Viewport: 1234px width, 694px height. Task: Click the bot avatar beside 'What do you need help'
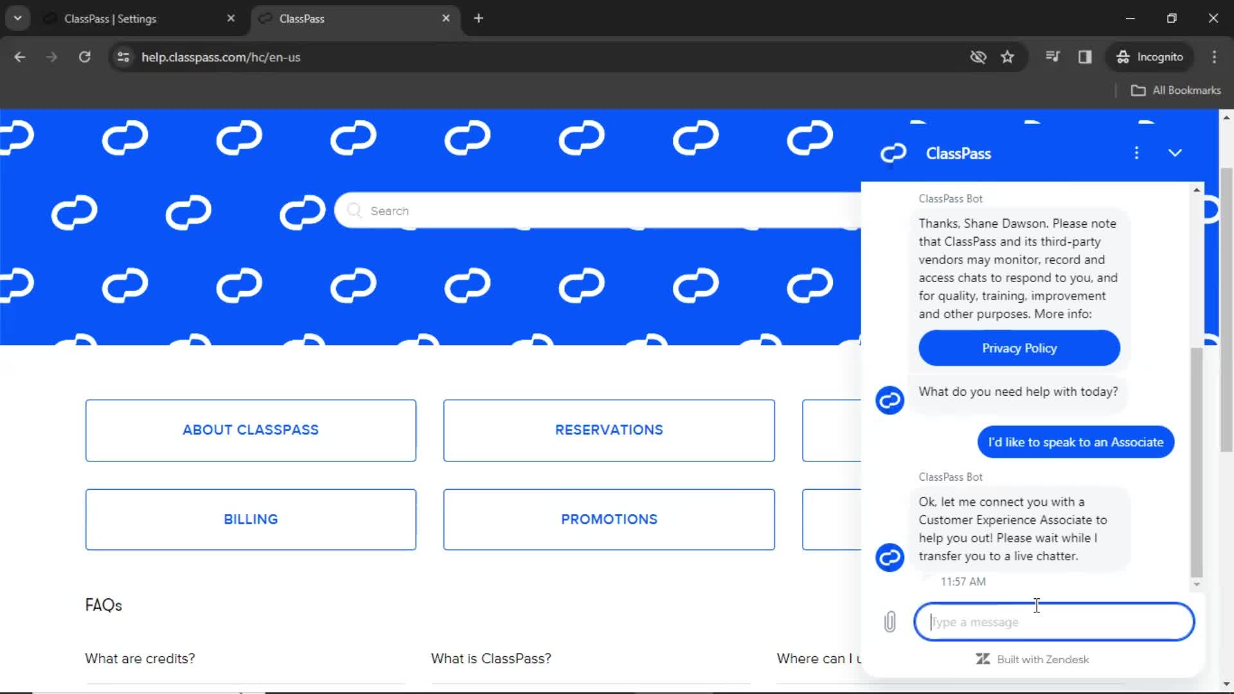890,400
